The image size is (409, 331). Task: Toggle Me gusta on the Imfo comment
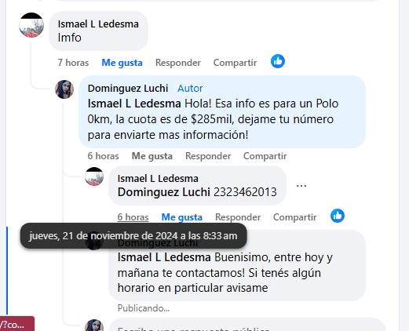[x=122, y=63]
